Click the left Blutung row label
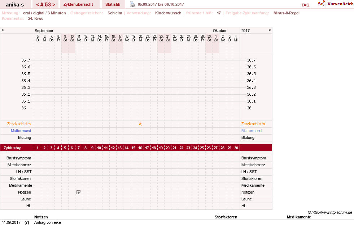The width and height of the screenshot is (354, 231). (25, 137)
